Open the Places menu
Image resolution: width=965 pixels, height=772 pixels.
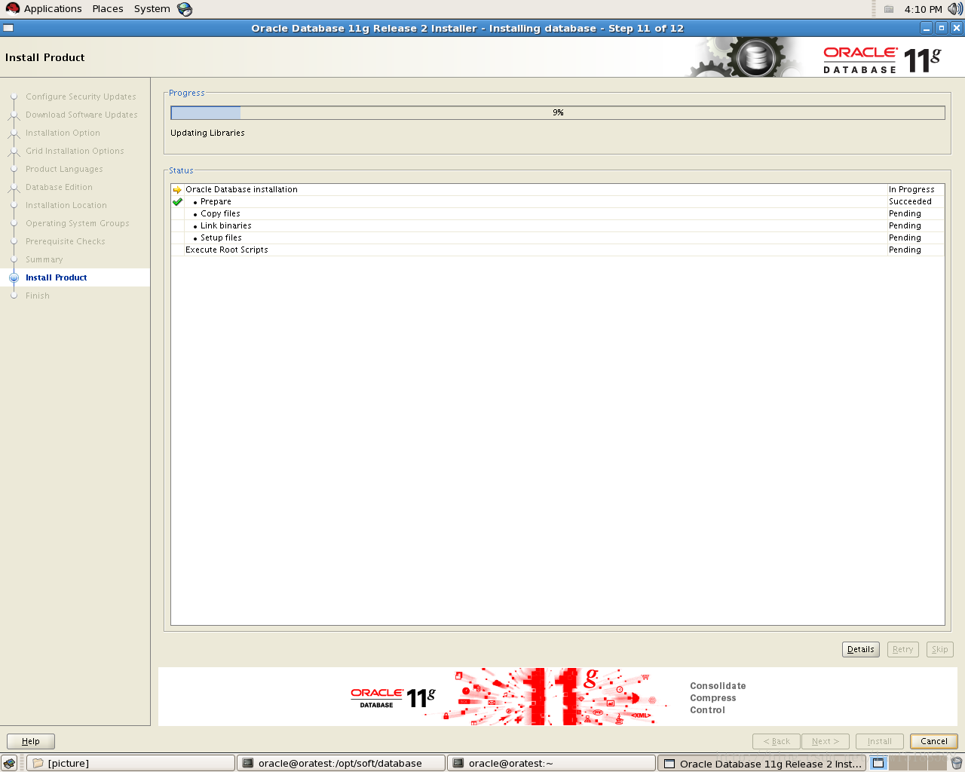108,9
